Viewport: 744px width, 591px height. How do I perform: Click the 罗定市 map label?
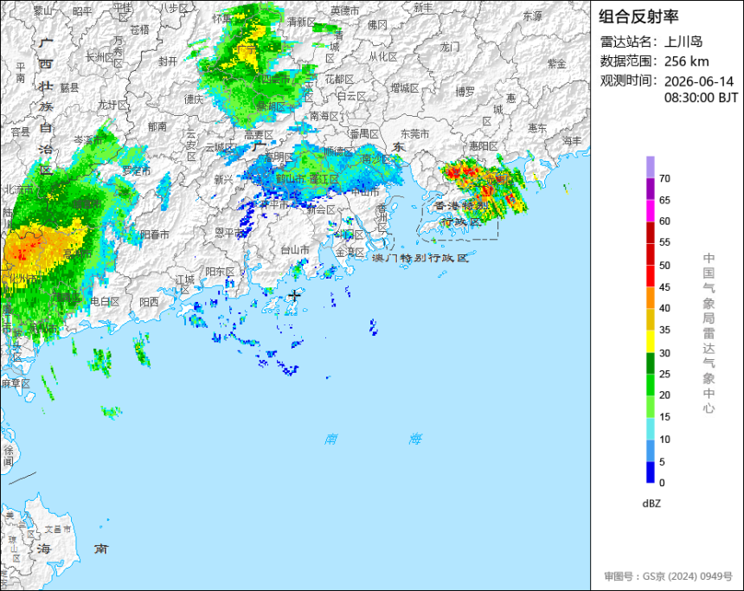[x=136, y=170]
